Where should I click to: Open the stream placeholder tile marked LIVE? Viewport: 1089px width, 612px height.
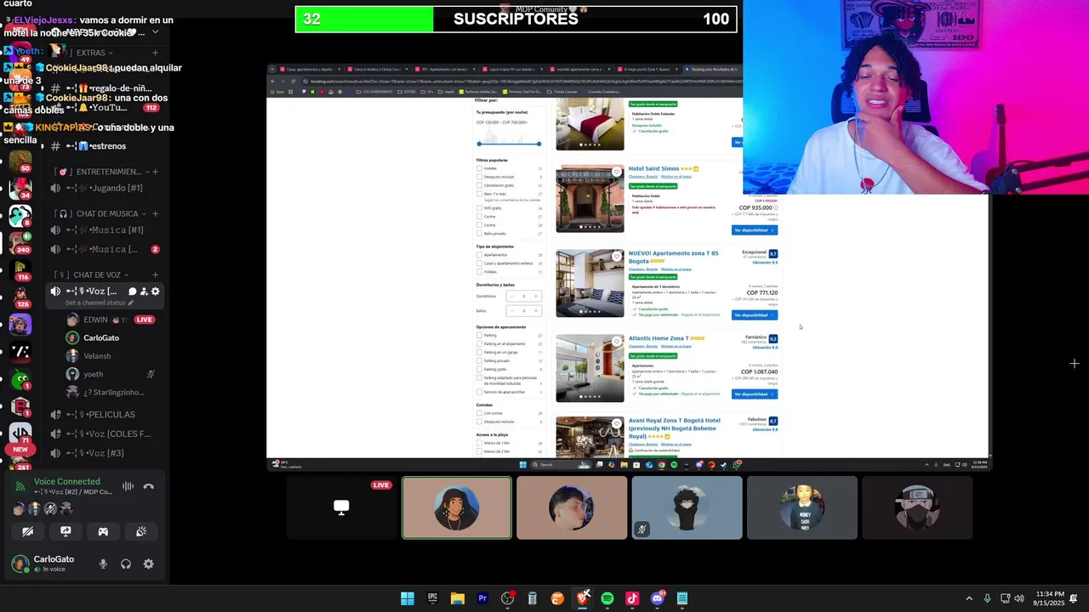tap(341, 507)
